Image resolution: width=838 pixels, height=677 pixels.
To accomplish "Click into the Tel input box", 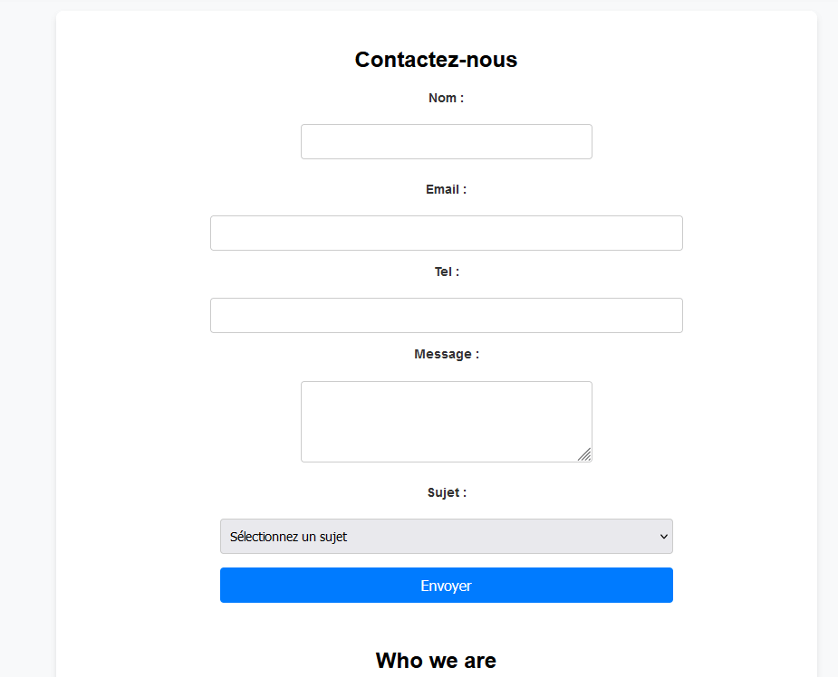I will click(446, 316).
